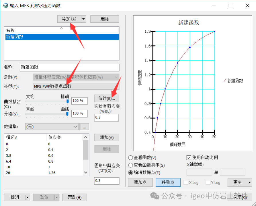256x206 pixels.
Task: Click the 帮助(H) help button
Action: click(x=75, y=197)
